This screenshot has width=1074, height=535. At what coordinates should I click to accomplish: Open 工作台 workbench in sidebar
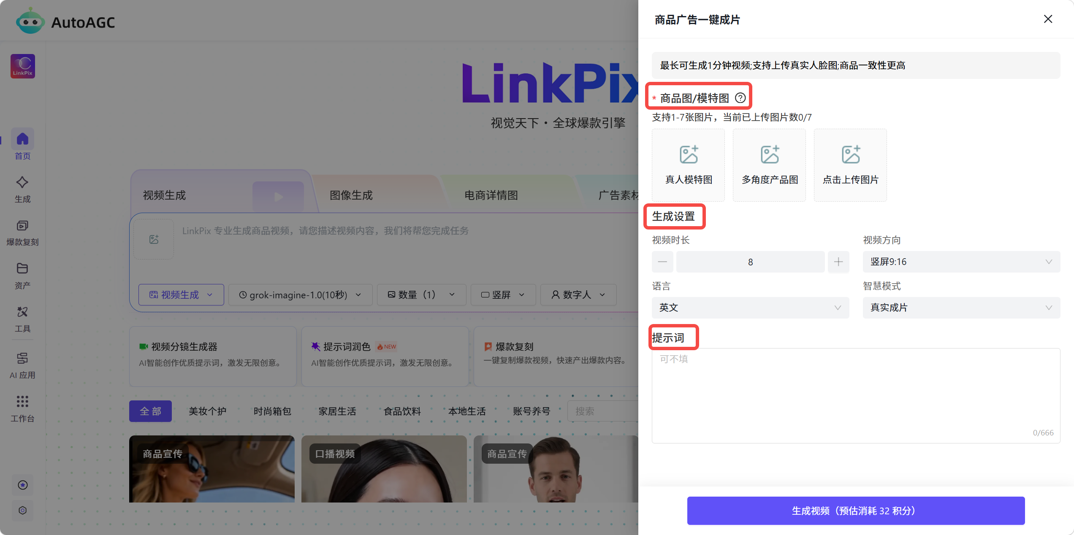[22, 409]
